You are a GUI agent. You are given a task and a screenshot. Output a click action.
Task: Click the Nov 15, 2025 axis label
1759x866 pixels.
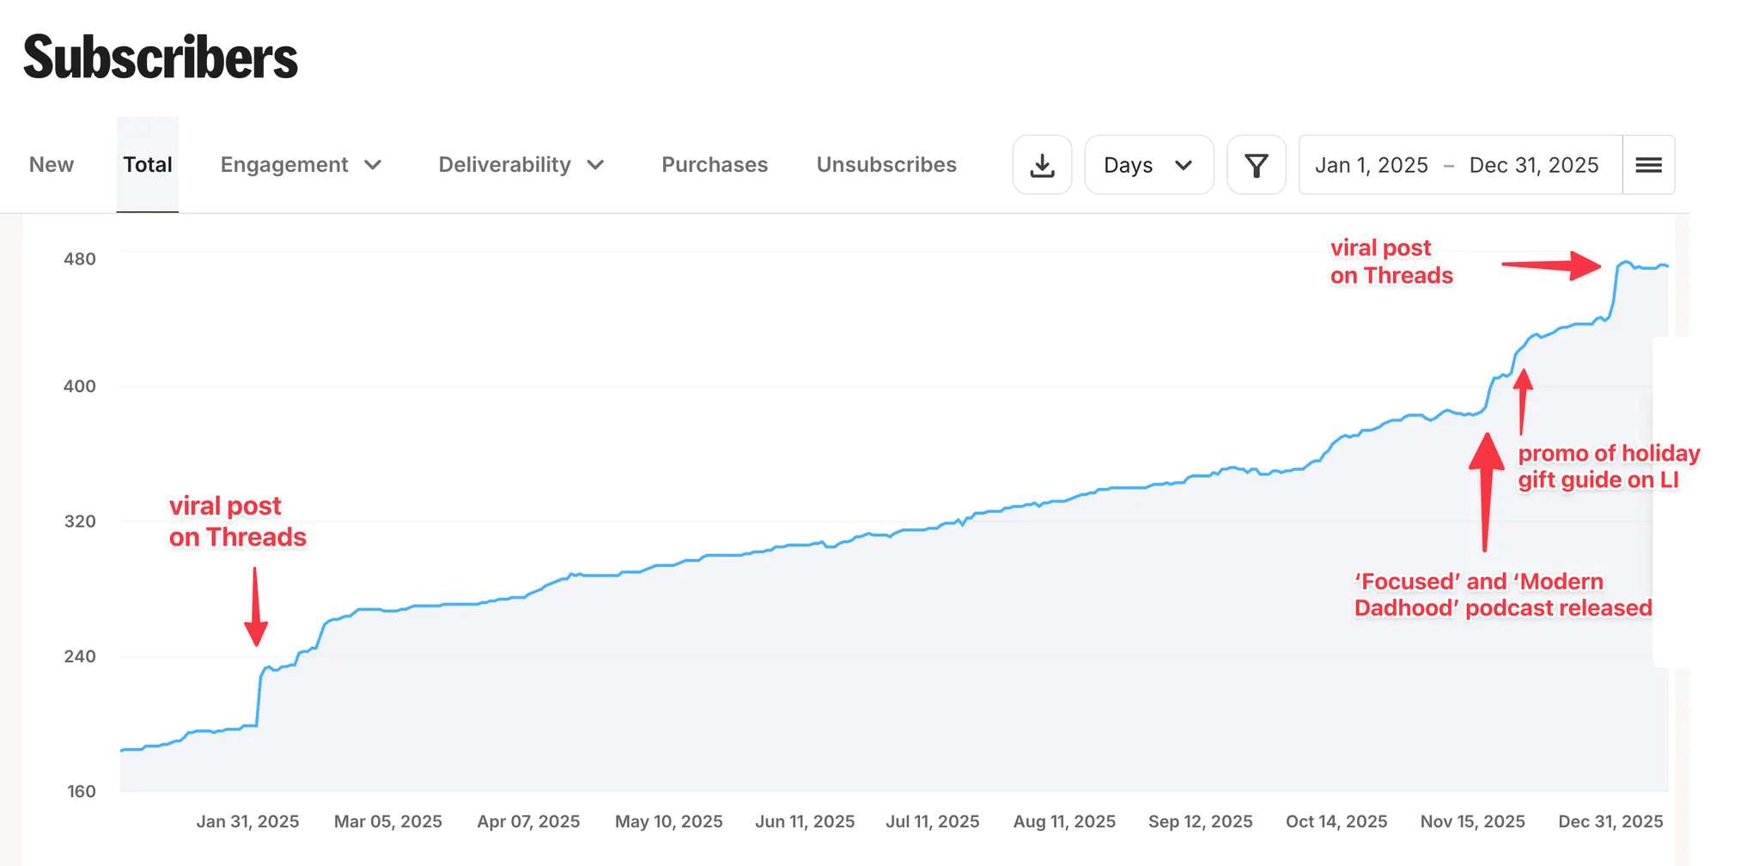click(1472, 821)
